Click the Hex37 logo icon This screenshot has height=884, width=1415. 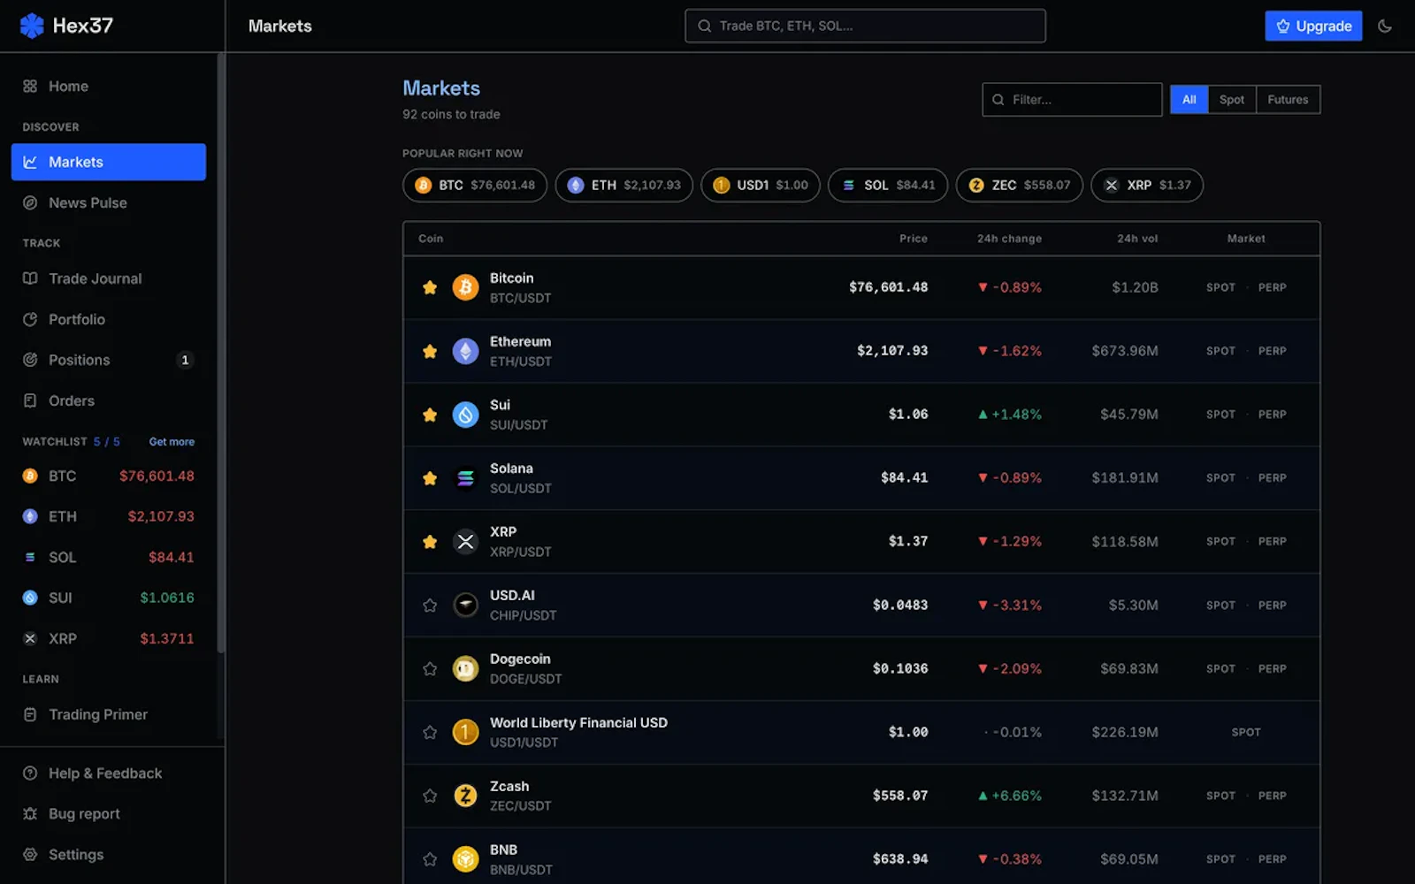pyautogui.click(x=32, y=26)
